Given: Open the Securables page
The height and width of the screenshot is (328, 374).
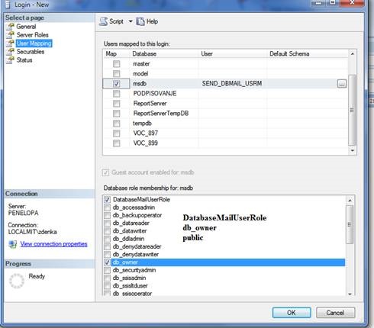Looking at the screenshot, I should (x=31, y=52).
